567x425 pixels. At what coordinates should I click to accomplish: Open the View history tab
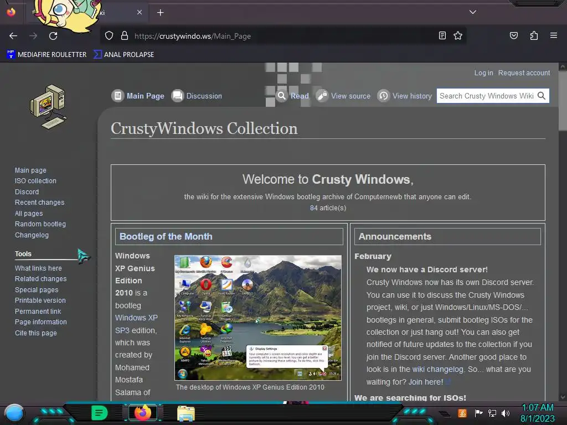tap(404, 96)
